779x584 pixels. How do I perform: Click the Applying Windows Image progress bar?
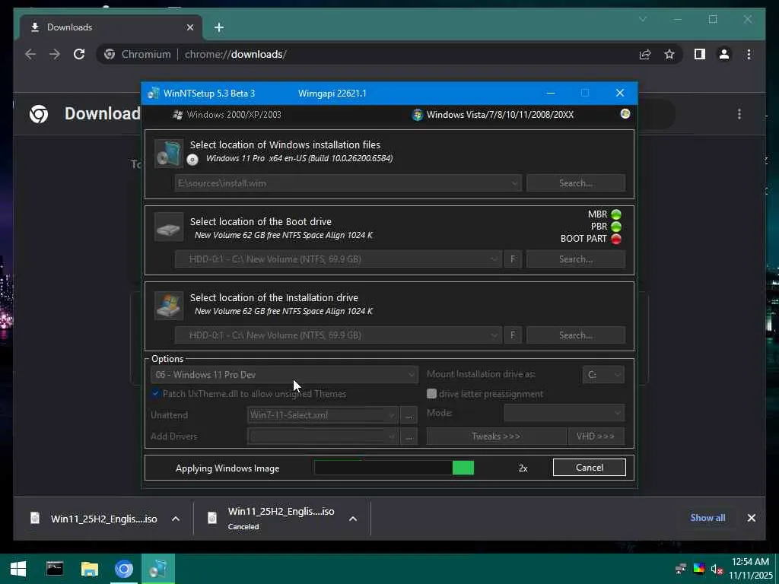point(394,468)
